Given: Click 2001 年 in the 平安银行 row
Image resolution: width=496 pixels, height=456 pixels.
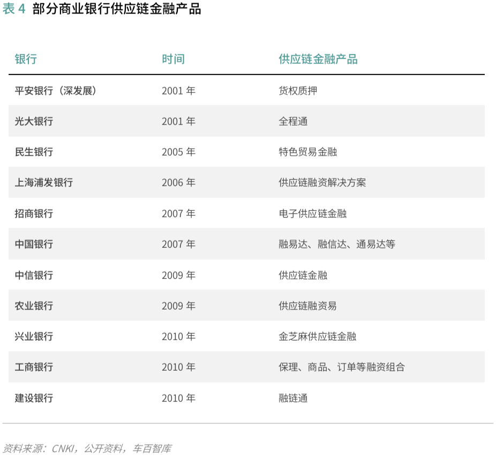Looking at the screenshot, I should click(x=179, y=91).
